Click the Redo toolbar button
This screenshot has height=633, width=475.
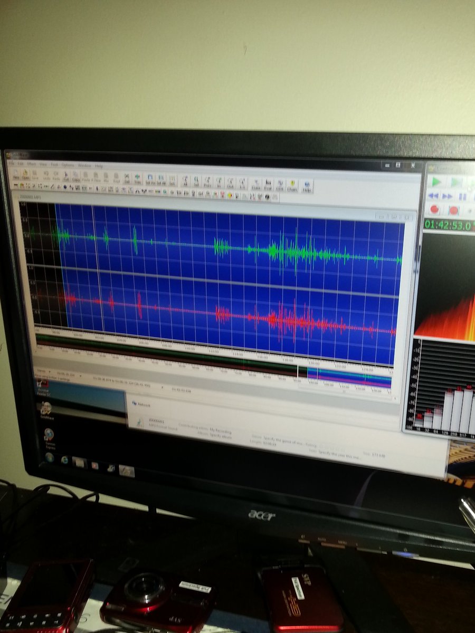(56, 177)
